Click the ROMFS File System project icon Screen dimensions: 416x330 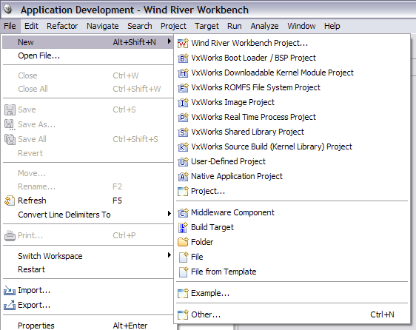click(x=183, y=87)
